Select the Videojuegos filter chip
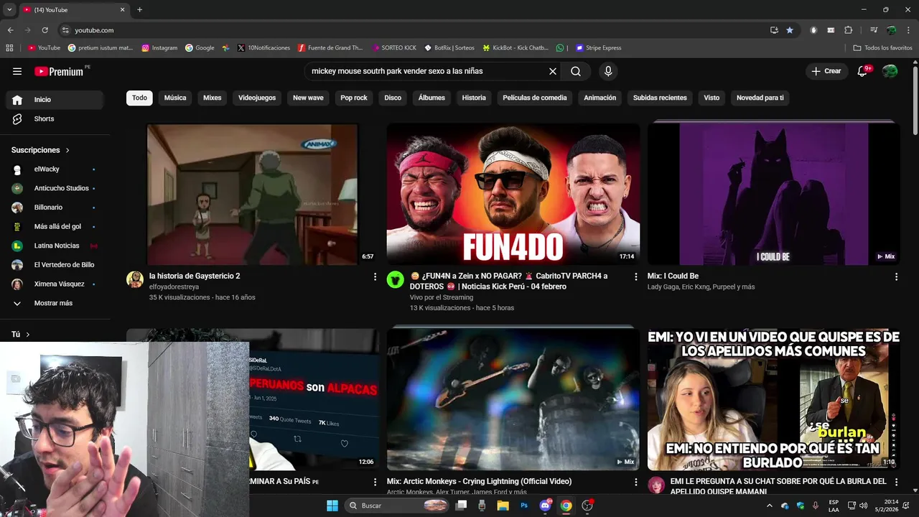919x517 pixels. [x=257, y=98]
